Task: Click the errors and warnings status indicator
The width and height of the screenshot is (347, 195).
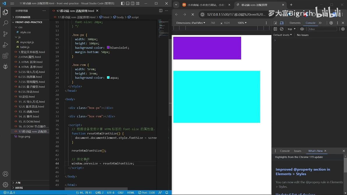Action: point(9,193)
